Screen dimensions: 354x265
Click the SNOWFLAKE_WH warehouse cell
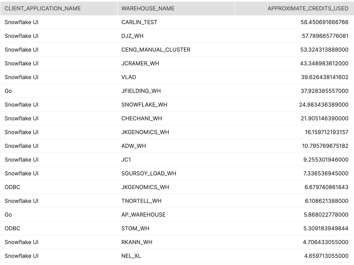(x=144, y=105)
